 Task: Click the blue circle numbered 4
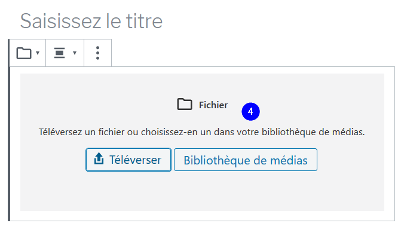[x=250, y=112]
